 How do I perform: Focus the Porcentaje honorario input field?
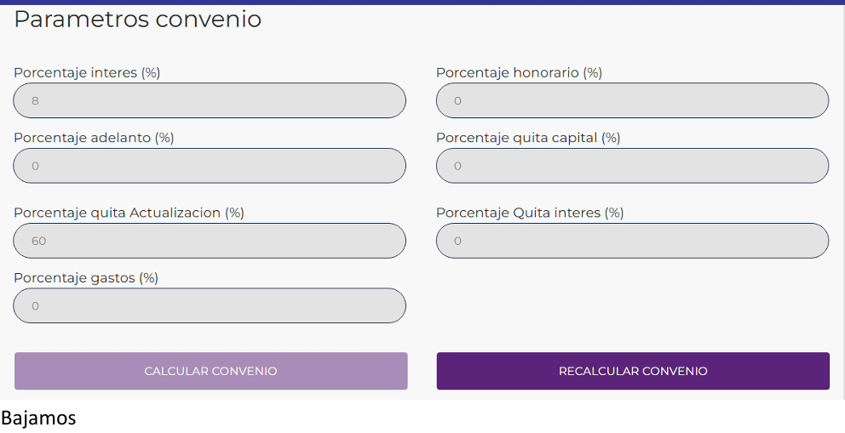point(632,100)
